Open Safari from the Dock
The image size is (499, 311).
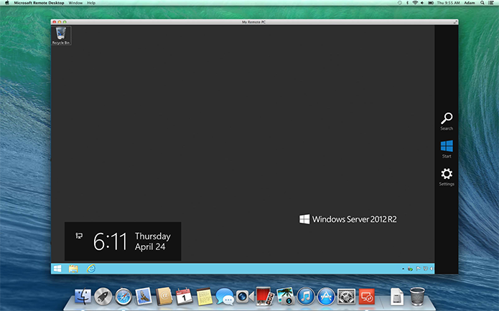coord(123,296)
